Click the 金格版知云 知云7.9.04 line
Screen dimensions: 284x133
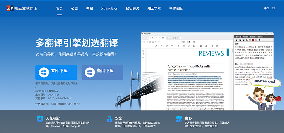pos(58,104)
